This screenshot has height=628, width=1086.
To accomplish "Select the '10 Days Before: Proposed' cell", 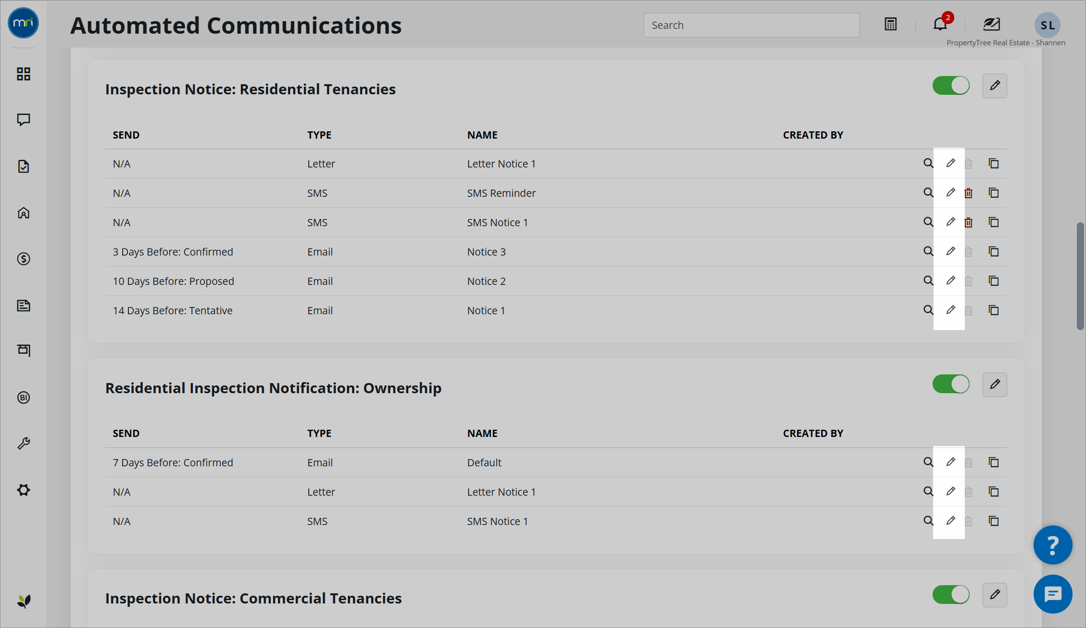I will click(x=174, y=281).
